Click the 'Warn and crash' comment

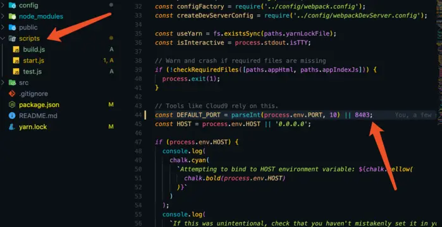click(x=240, y=61)
